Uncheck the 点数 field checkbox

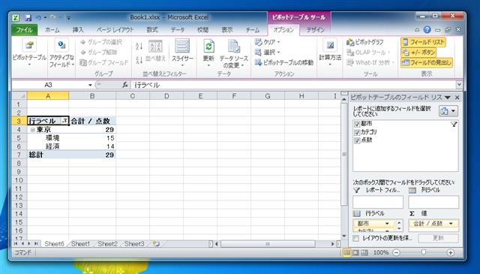[357, 140]
